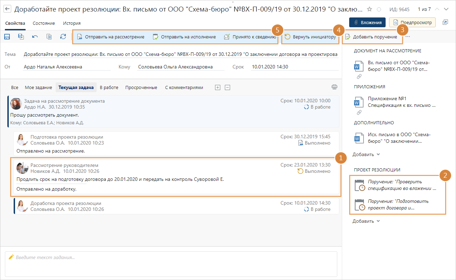Open the Добавить dropdown under Дополнительно
Image resolution: width=456 pixels, height=280 pixels.
(x=366, y=154)
